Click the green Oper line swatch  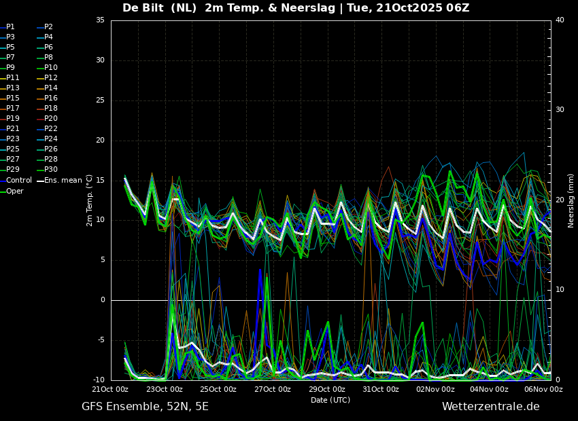click(3, 191)
